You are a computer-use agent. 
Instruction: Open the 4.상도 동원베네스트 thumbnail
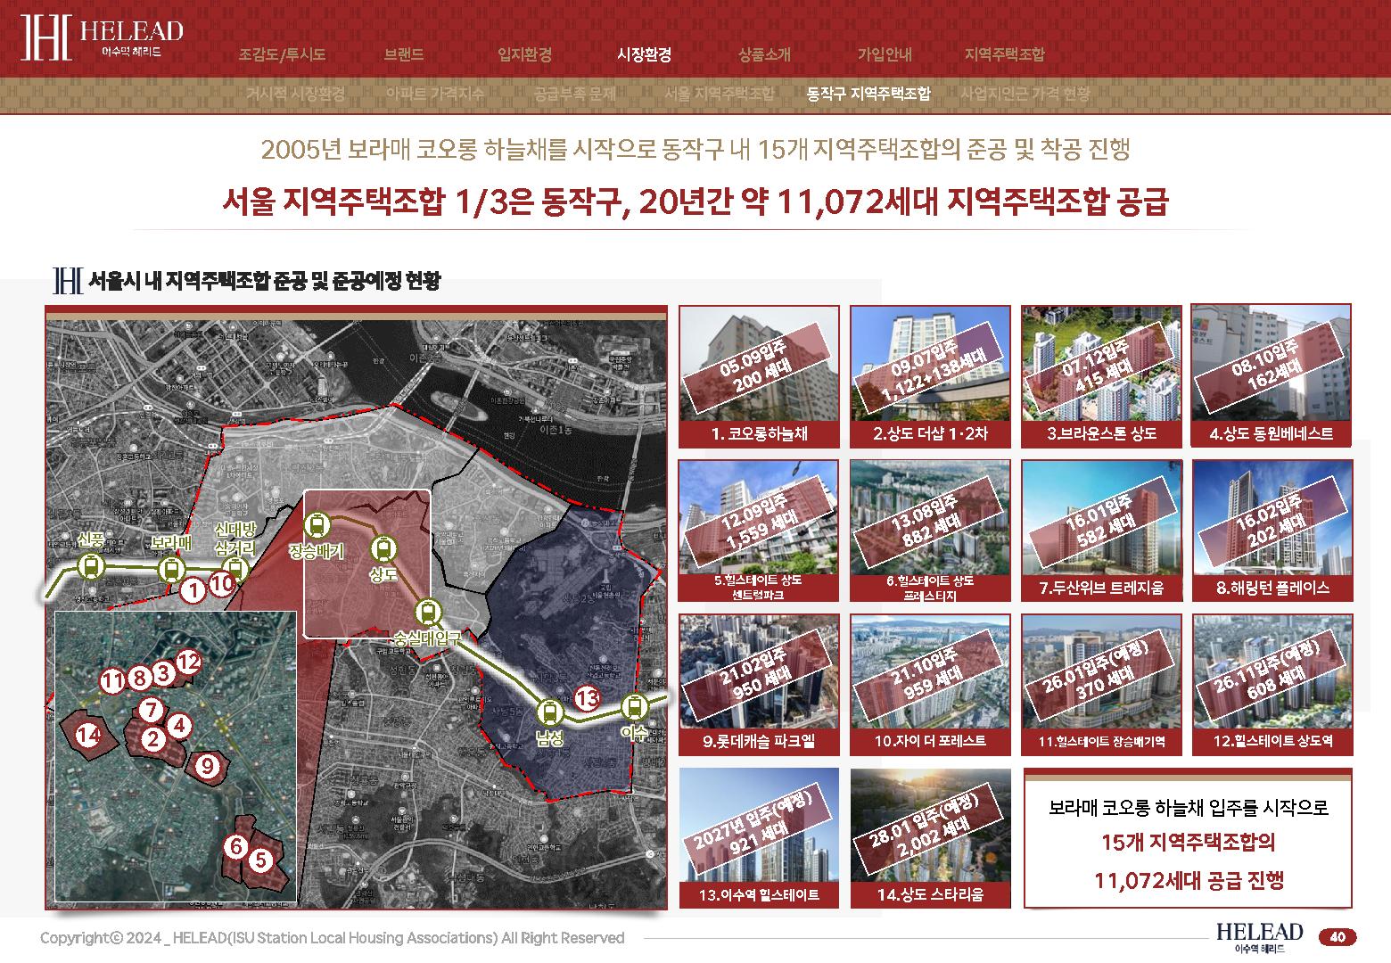tap(1272, 375)
